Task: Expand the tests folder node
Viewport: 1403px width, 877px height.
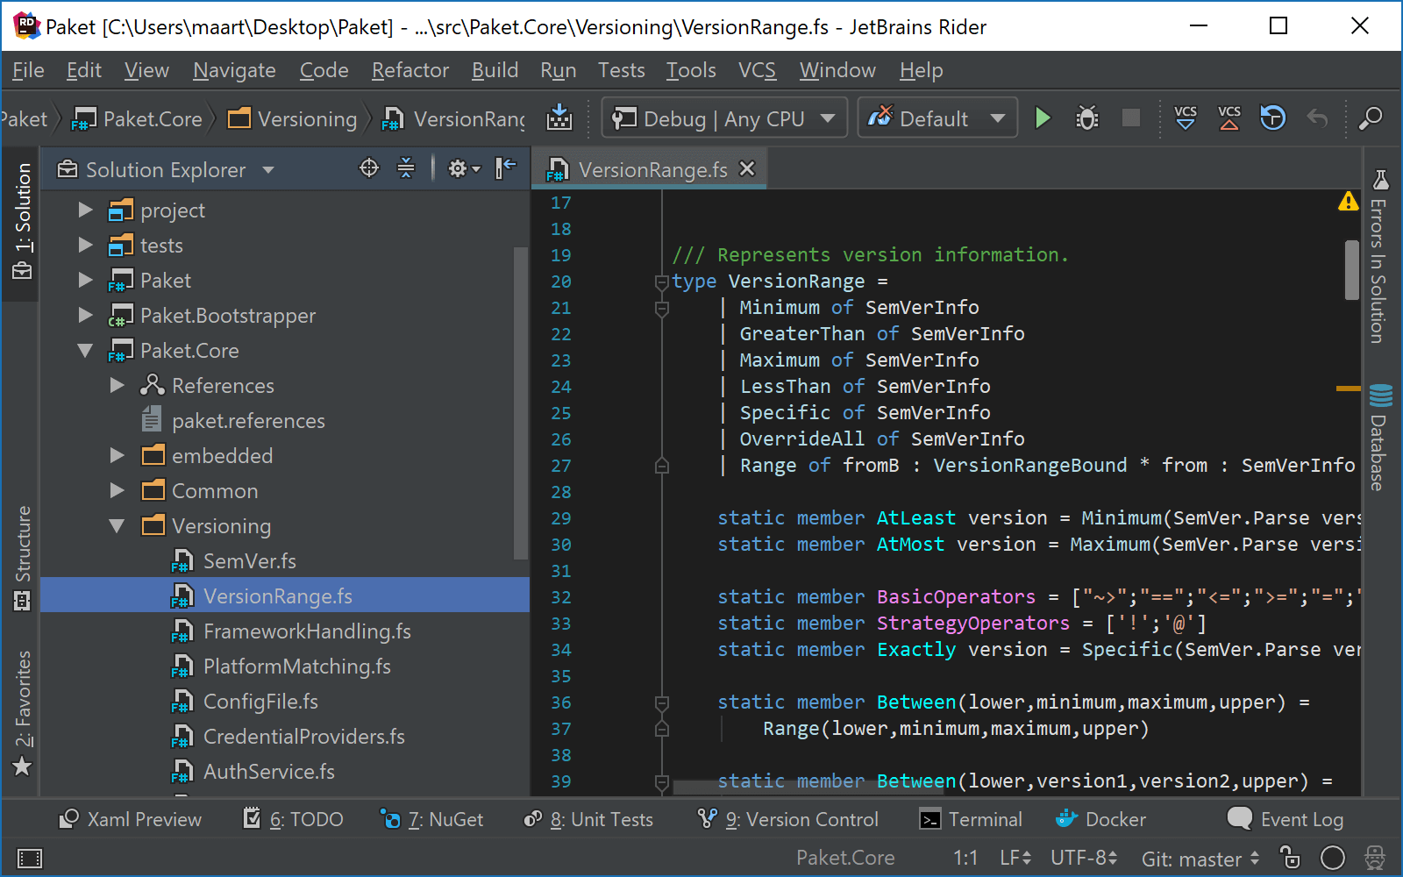Action: tap(85, 245)
